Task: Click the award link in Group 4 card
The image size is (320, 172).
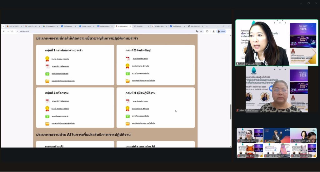Action: point(140,109)
